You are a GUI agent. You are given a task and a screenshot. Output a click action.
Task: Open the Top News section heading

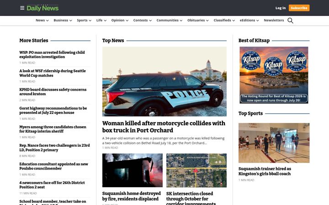(113, 41)
